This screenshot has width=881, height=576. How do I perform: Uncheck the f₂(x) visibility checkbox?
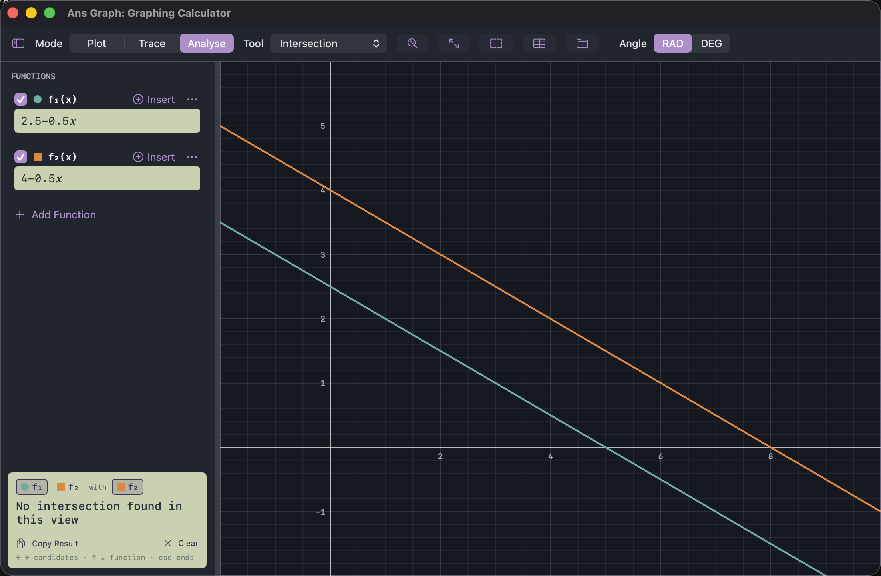pyautogui.click(x=21, y=157)
